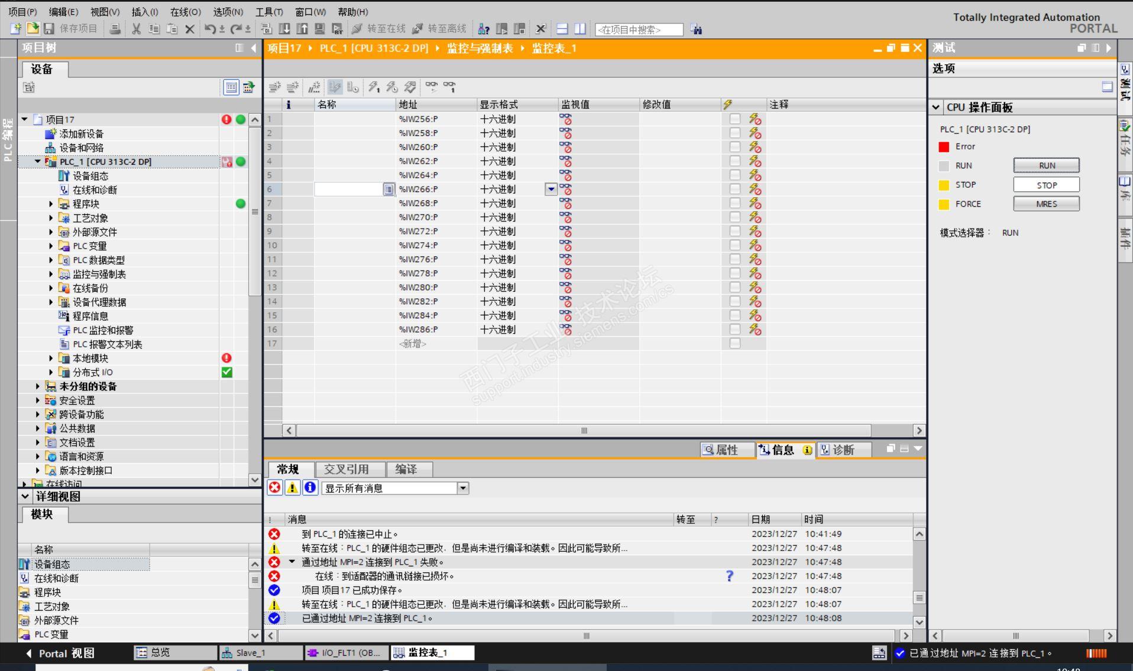Tick the modify checkbox for %IW256:P

pos(734,119)
